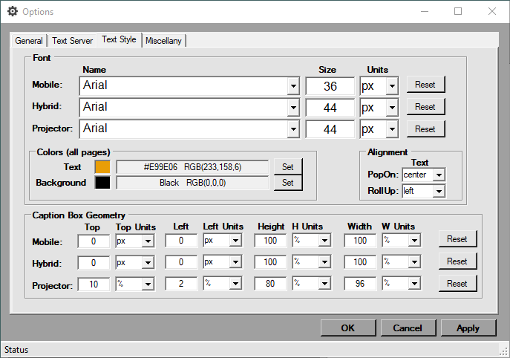Viewport: 510px width, 358px height.
Task: Edit the Hybrid font size field
Action: pyautogui.click(x=330, y=108)
